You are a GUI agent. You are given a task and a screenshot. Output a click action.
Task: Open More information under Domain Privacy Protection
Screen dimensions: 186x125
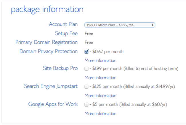coord(100,60)
